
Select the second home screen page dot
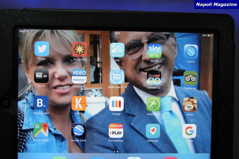click(x=117, y=152)
